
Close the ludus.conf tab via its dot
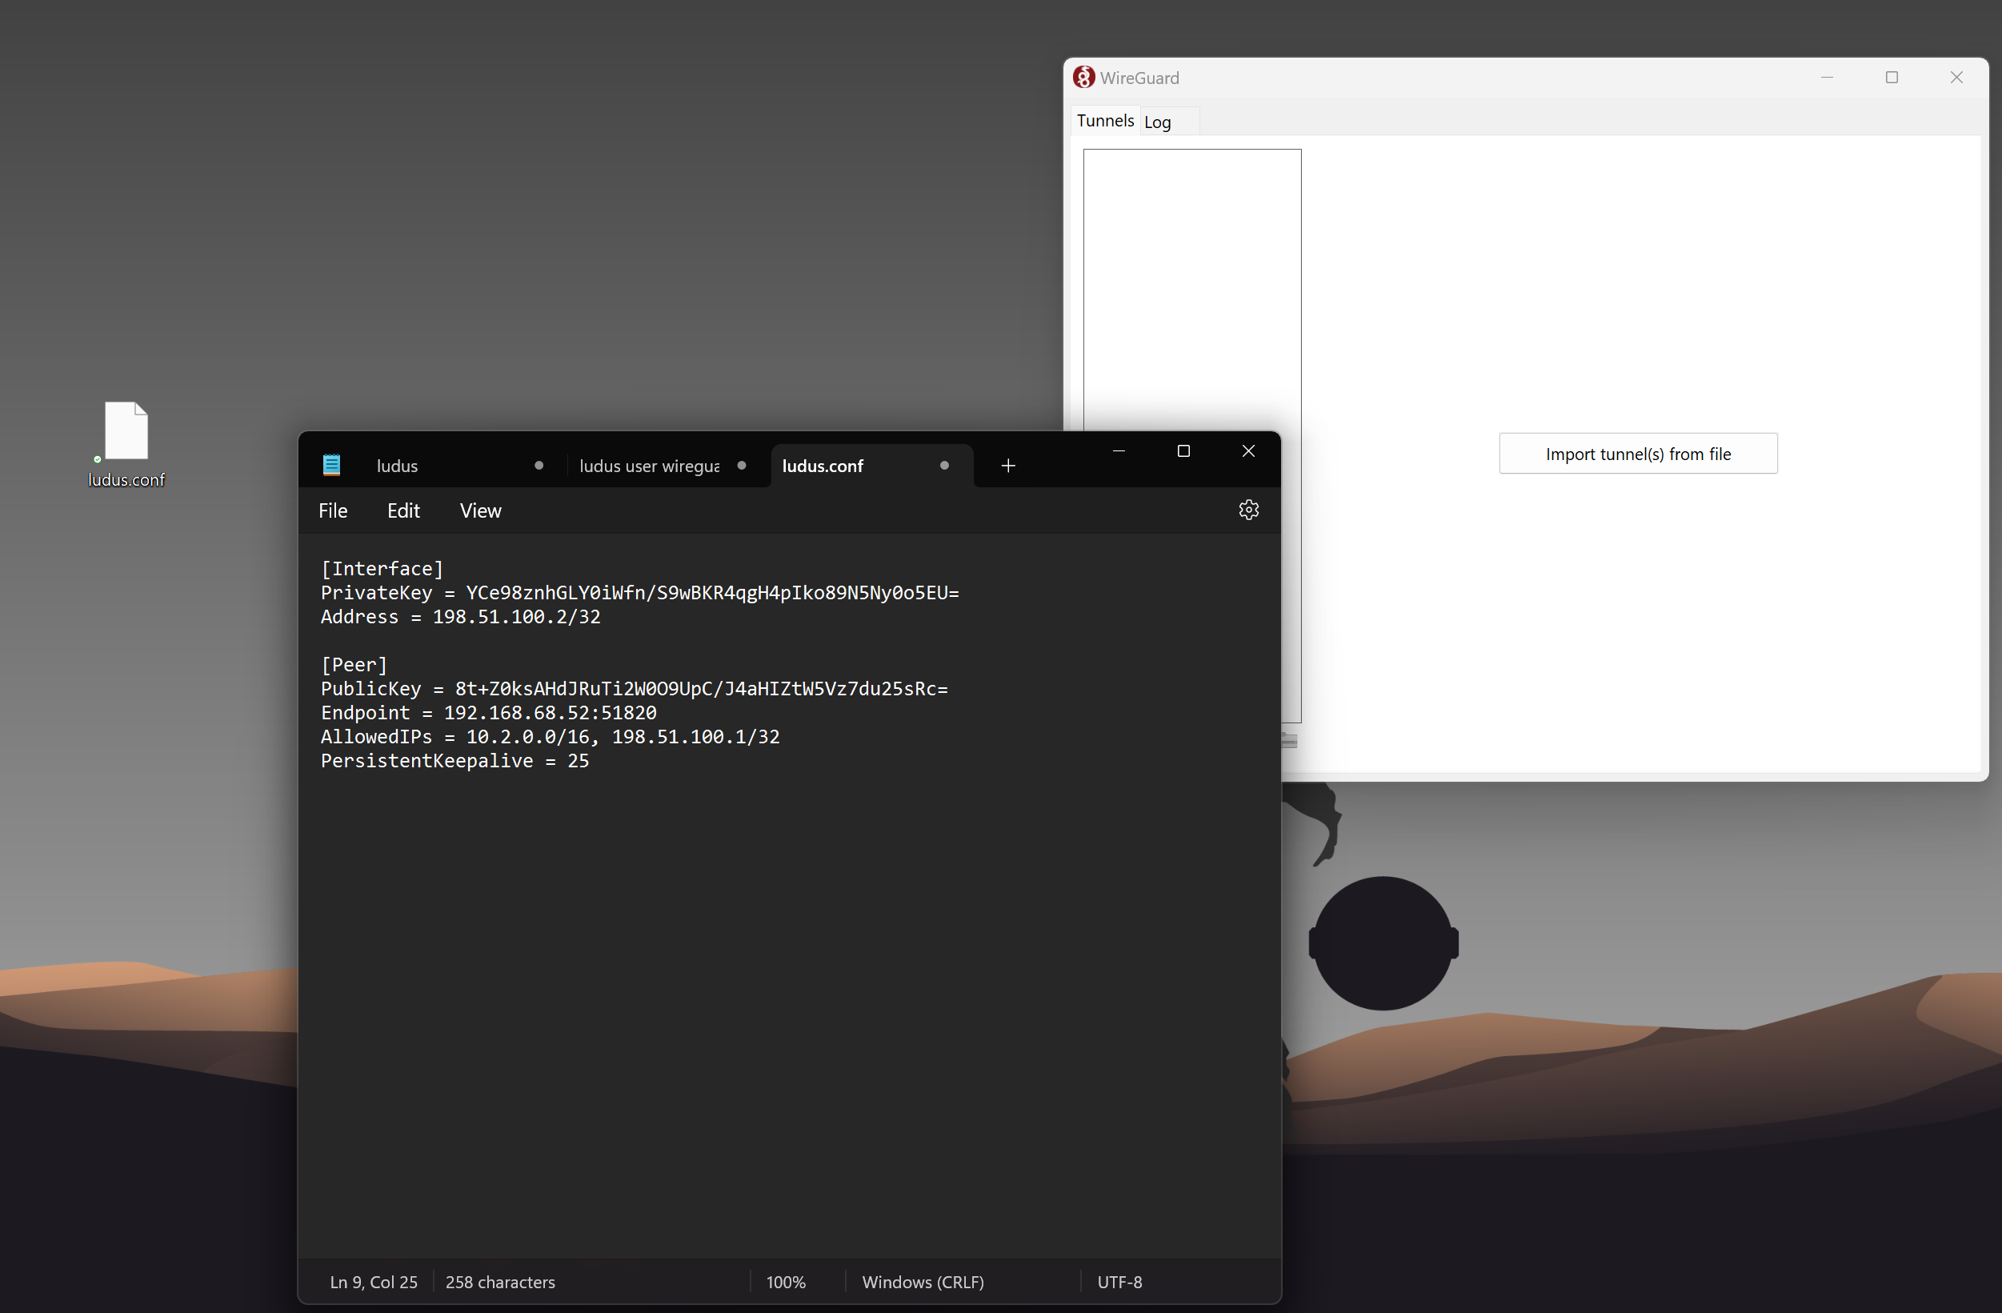click(x=944, y=466)
